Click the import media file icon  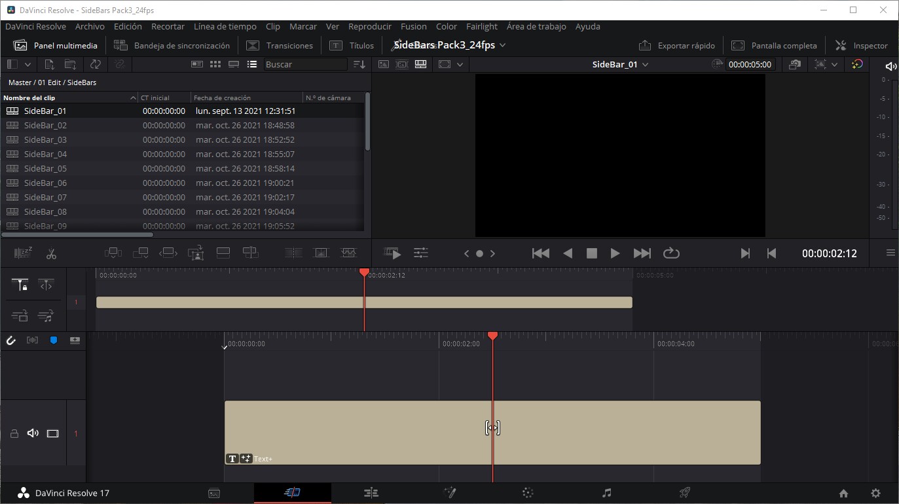(49, 64)
